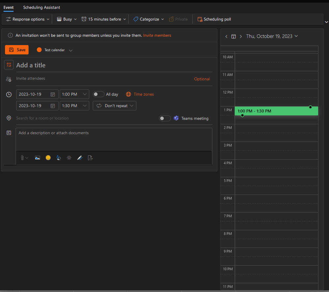
Task: Click the attendees people icon
Action: [x=9, y=79]
